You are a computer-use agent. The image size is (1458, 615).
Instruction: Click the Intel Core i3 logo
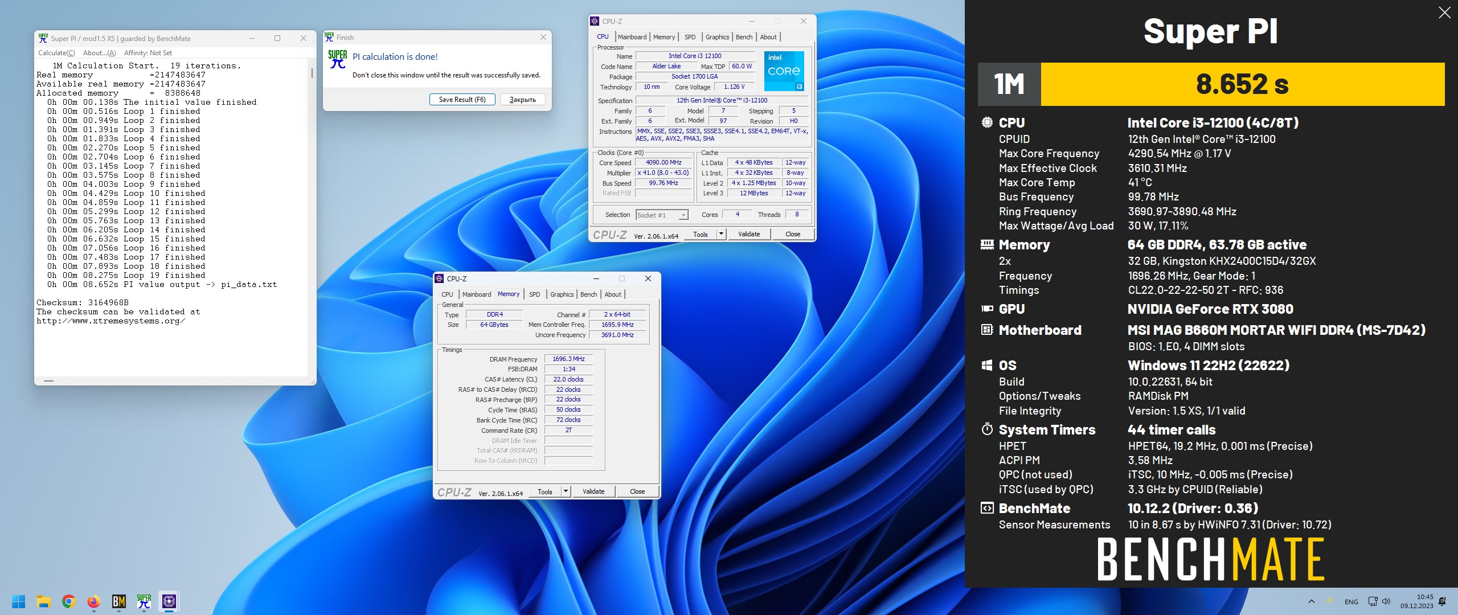pos(784,71)
